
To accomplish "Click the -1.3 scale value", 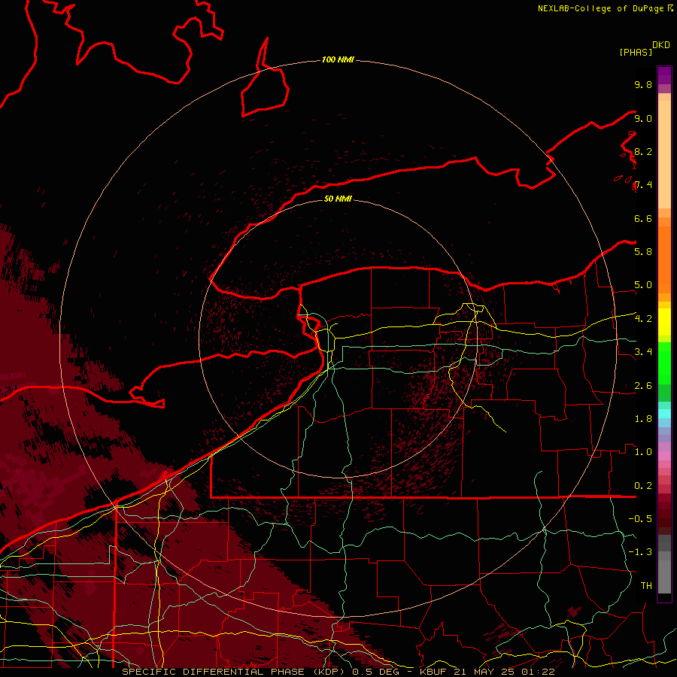I will [640, 552].
